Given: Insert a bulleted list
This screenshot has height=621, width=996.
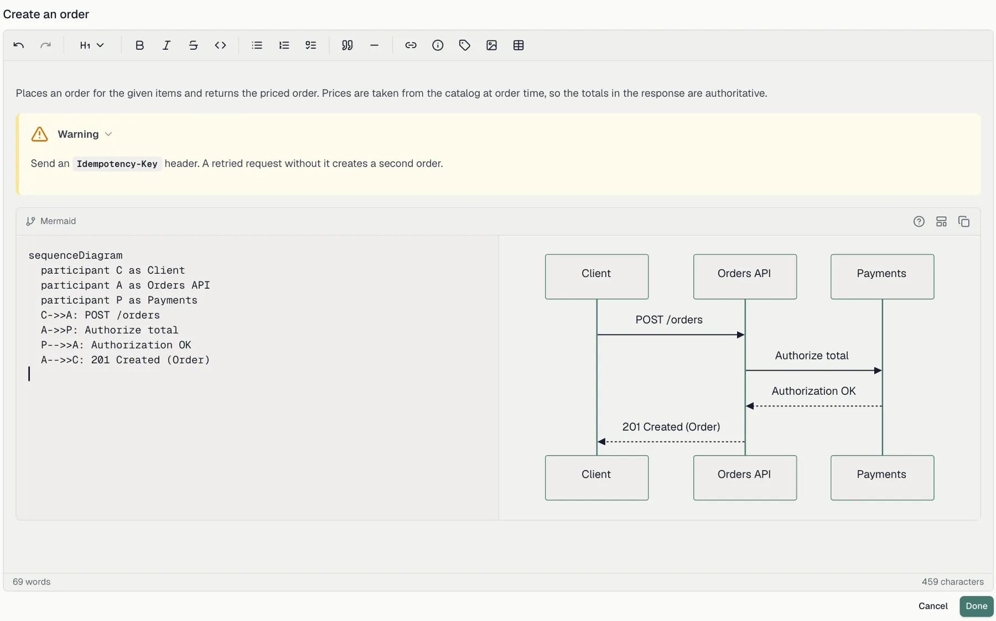Looking at the screenshot, I should (257, 45).
